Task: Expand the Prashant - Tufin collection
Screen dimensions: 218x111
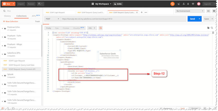Action: click(2, 37)
